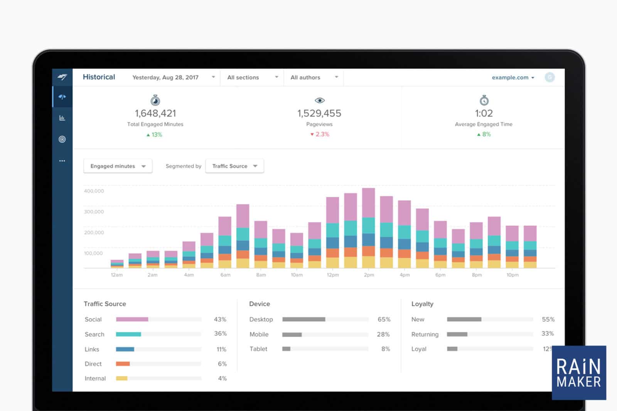Click the user avatar icon at top right
The image size is (617, 411).
tap(550, 77)
